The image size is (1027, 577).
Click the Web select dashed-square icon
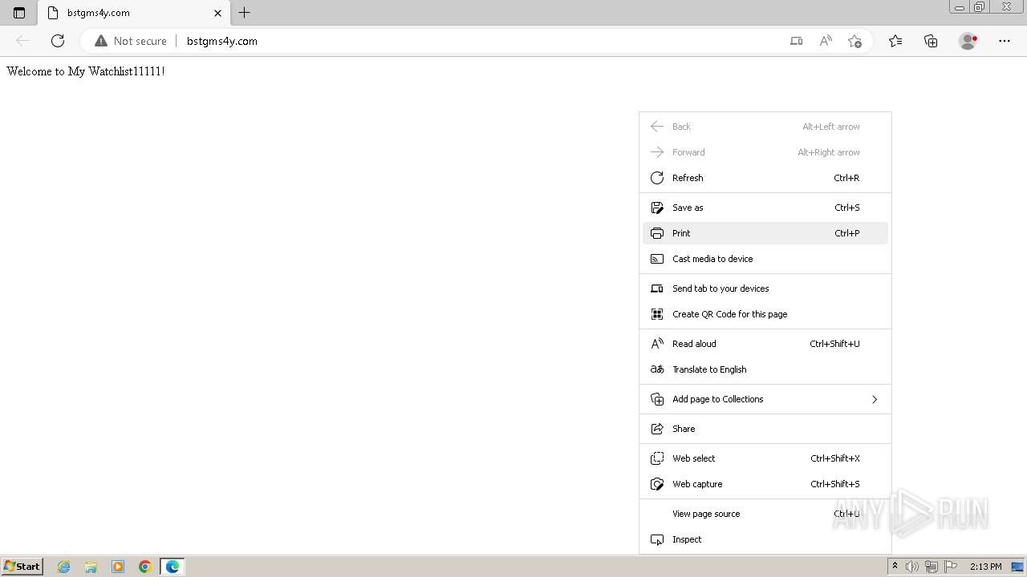tap(657, 458)
